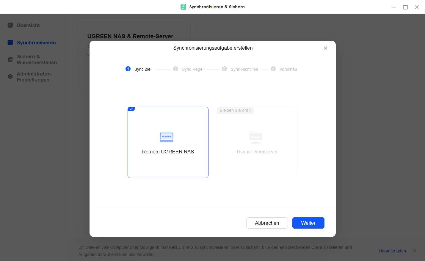Click the Weiter button
Viewport: 425px width, 261px height.
(308, 223)
